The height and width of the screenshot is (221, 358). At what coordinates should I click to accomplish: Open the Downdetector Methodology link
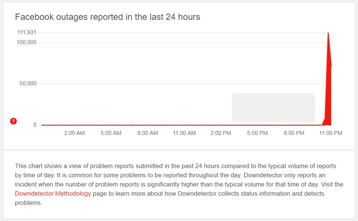pos(53,193)
